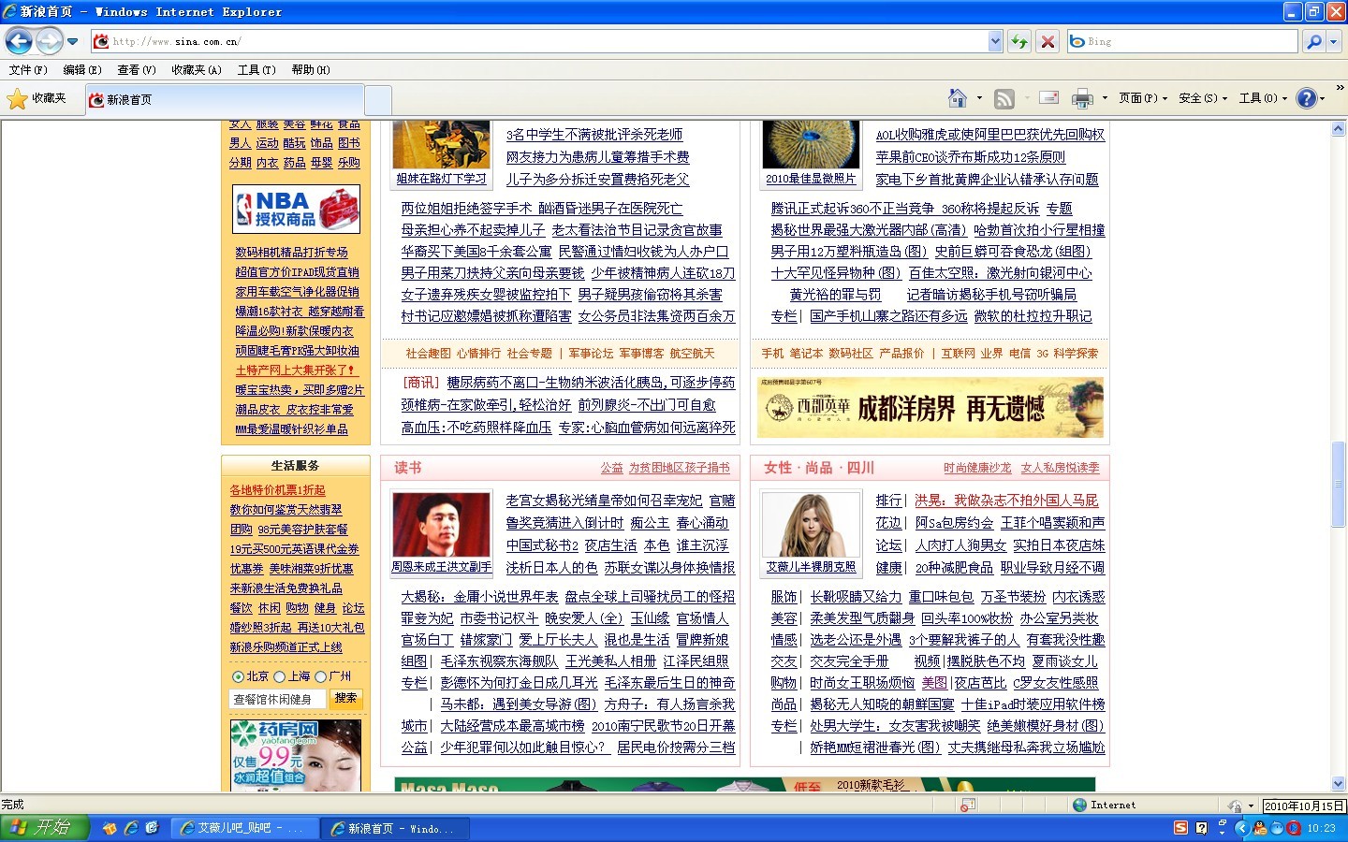Click the Bing search magnifier button

click(1314, 41)
